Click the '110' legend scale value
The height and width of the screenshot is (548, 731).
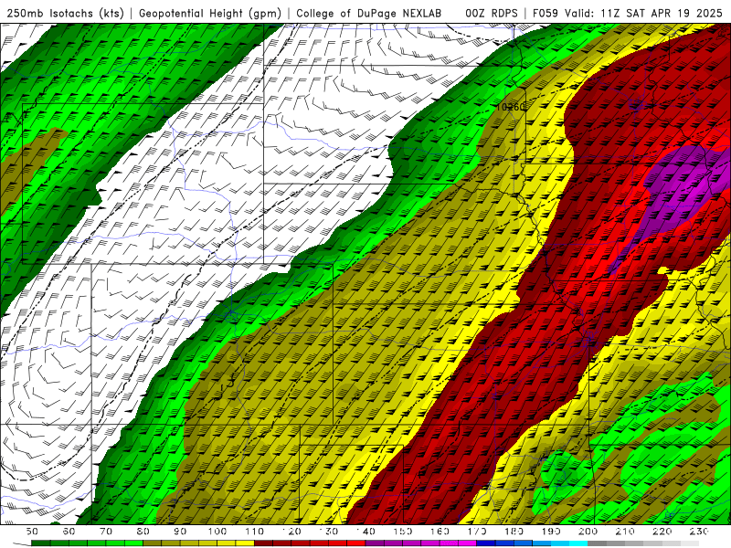coord(254,532)
